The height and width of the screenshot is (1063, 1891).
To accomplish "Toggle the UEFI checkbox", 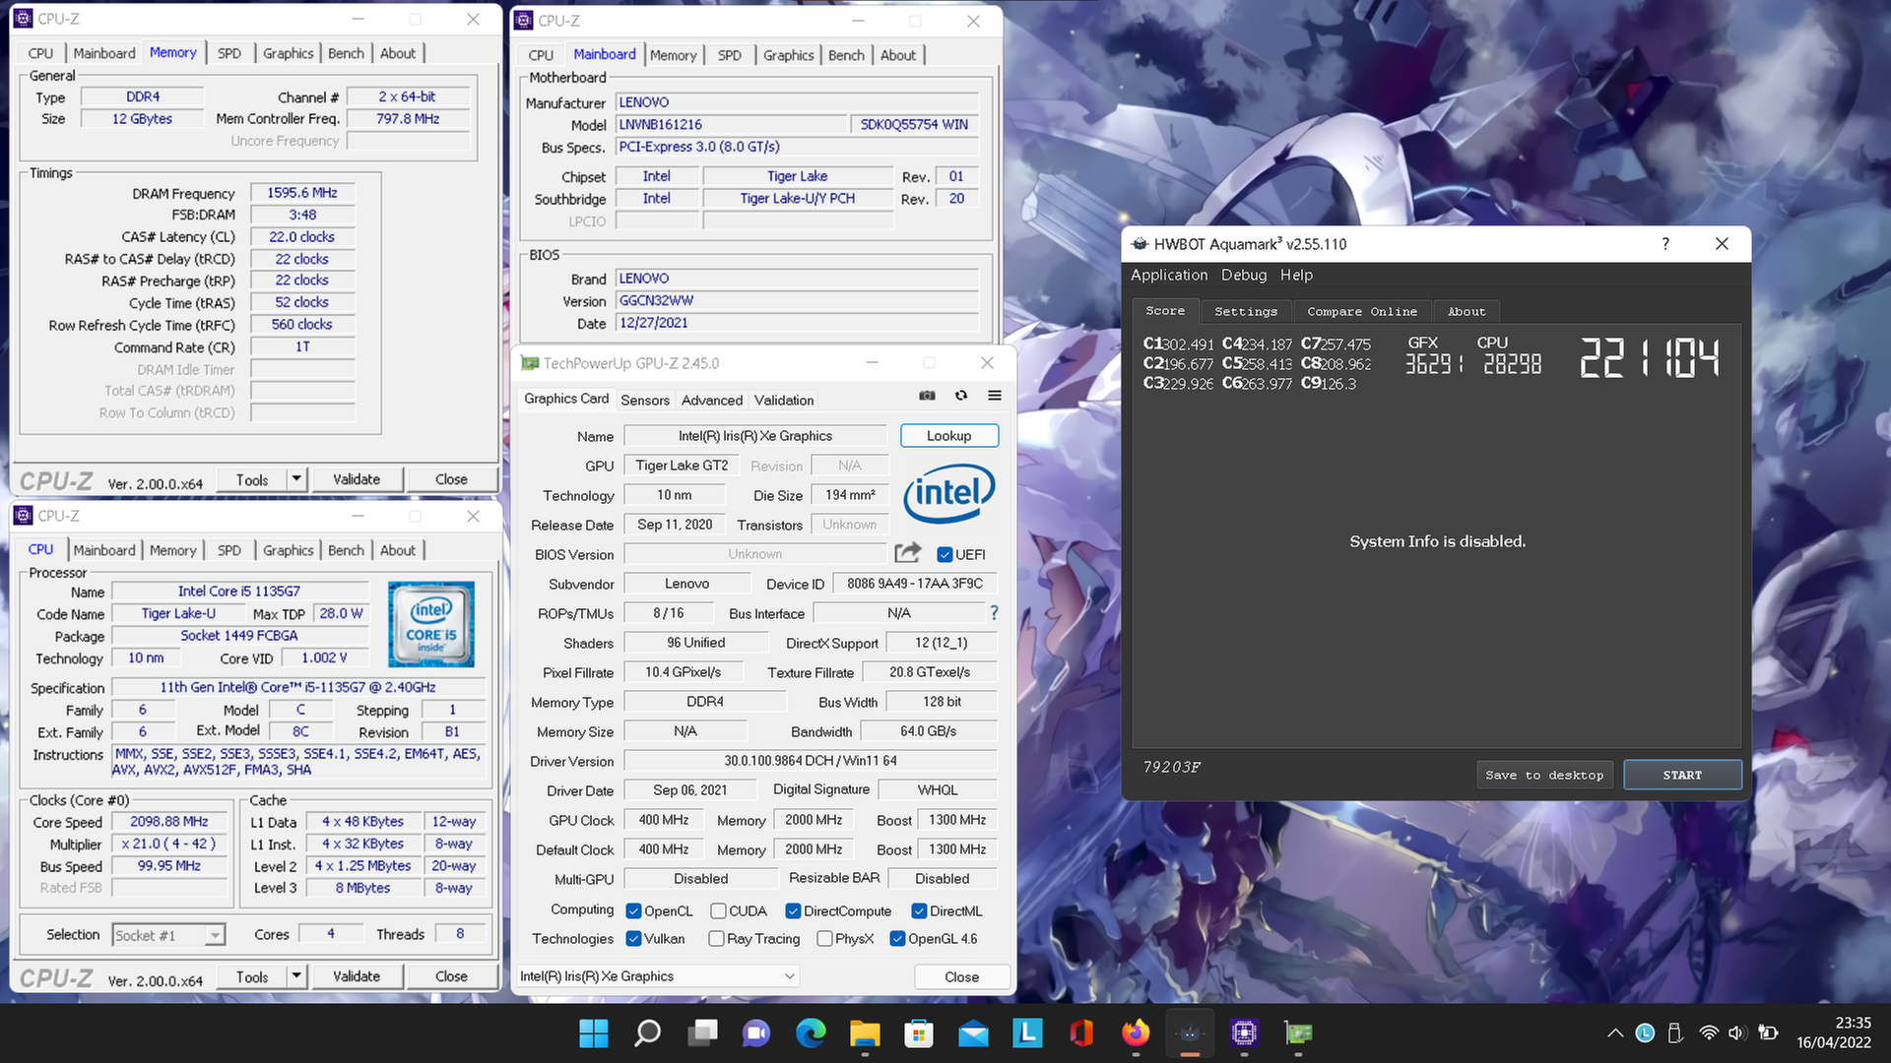I will tap(945, 555).
